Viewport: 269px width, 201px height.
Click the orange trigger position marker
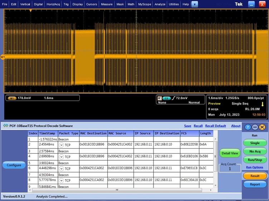[31, 11]
